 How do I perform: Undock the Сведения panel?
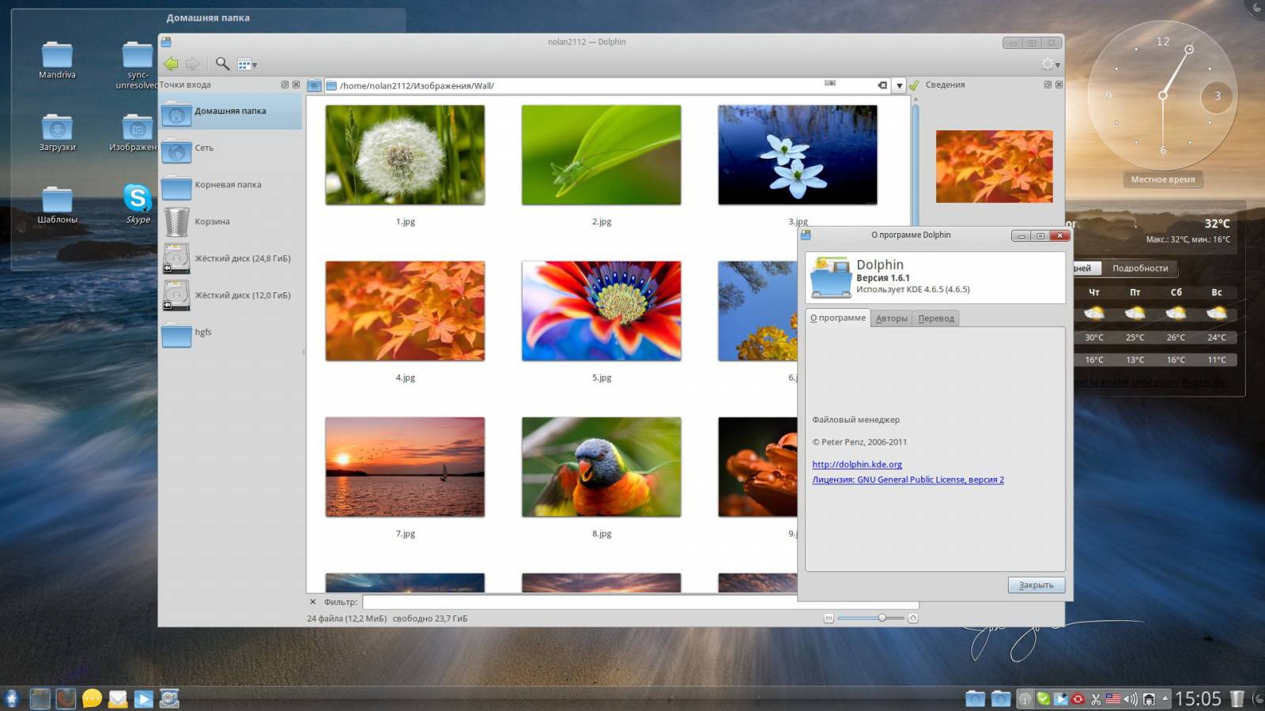[x=1048, y=85]
